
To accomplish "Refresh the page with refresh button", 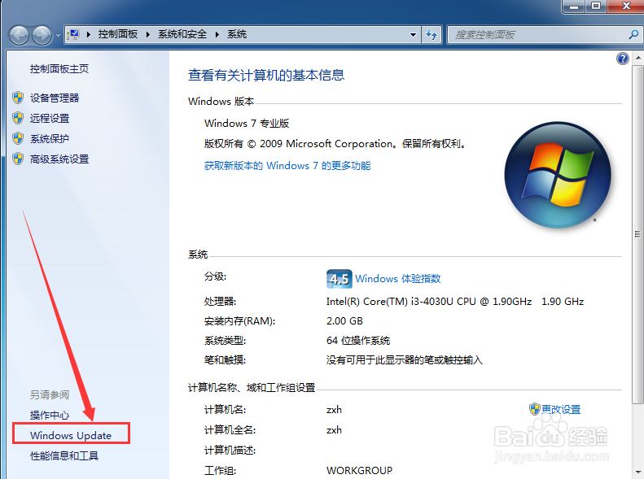I will (x=432, y=34).
